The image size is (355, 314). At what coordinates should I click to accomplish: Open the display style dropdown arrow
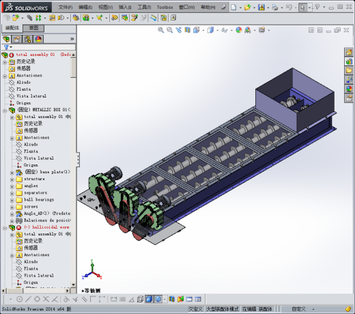[x=217, y=30]
